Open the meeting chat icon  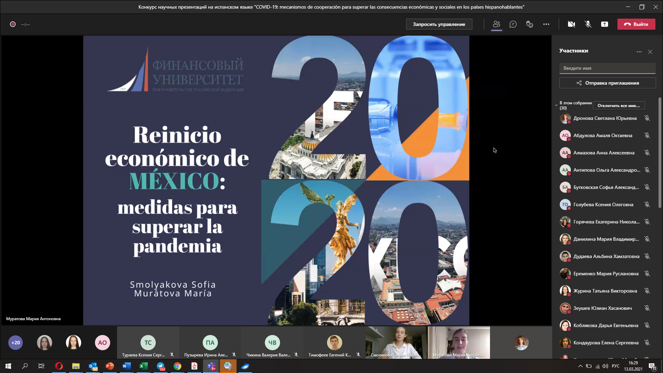(513, 24)
